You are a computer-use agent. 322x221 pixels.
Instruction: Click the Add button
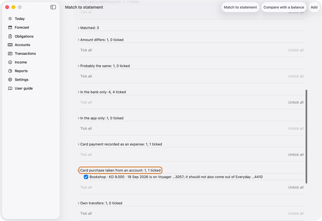coord(314,7)
